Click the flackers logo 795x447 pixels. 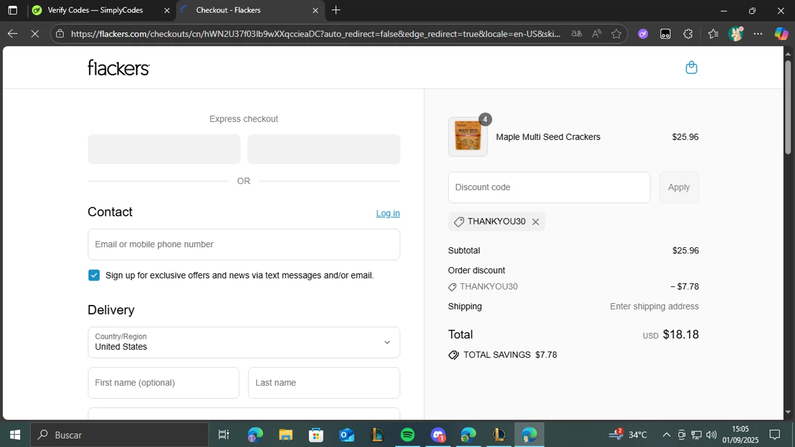[x=119, y=68]
